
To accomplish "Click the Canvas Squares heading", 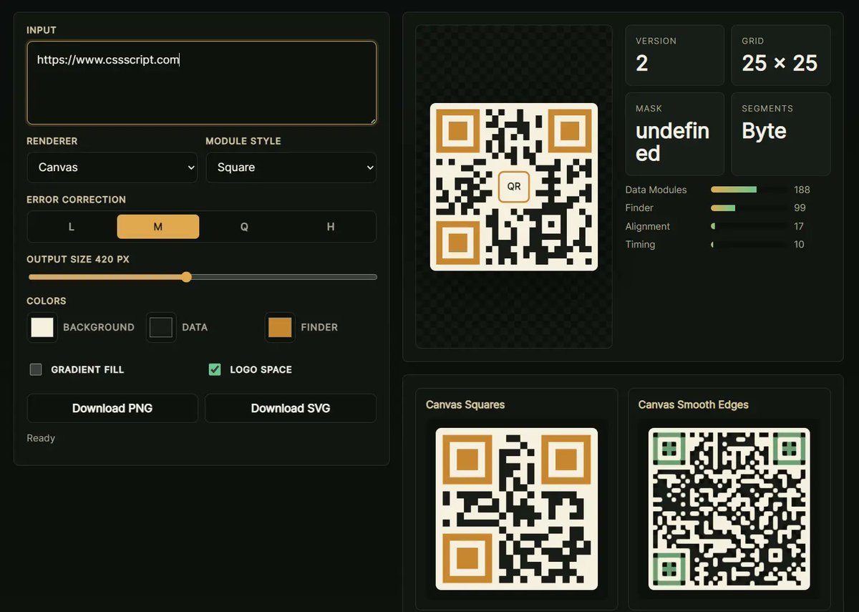I will tap(465, 404).
